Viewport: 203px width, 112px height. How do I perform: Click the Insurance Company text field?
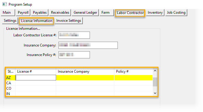coord(88,45)
